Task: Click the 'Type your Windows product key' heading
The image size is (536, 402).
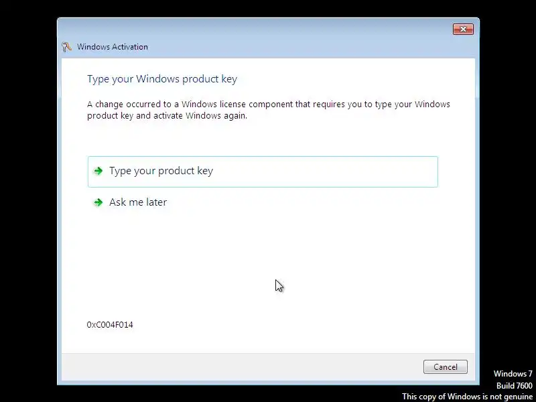Action: pyautogui.click(x=162, y=79)
